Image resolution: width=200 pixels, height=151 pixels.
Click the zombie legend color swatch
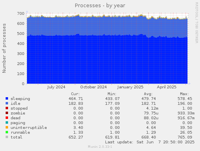click(7, 113)
